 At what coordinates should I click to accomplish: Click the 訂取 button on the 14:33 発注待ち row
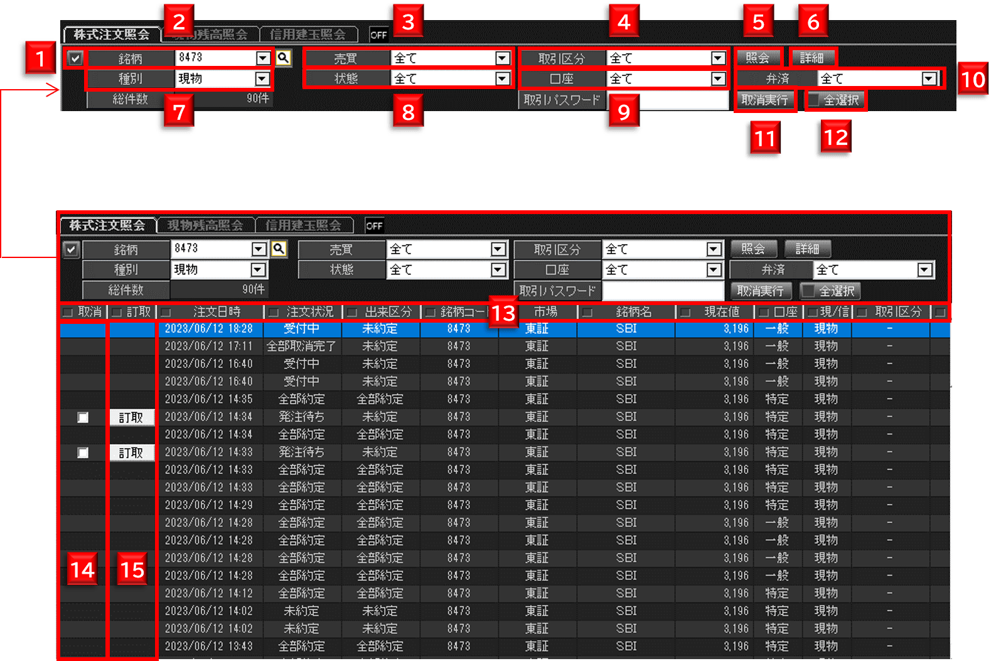(x=131, y=453)
